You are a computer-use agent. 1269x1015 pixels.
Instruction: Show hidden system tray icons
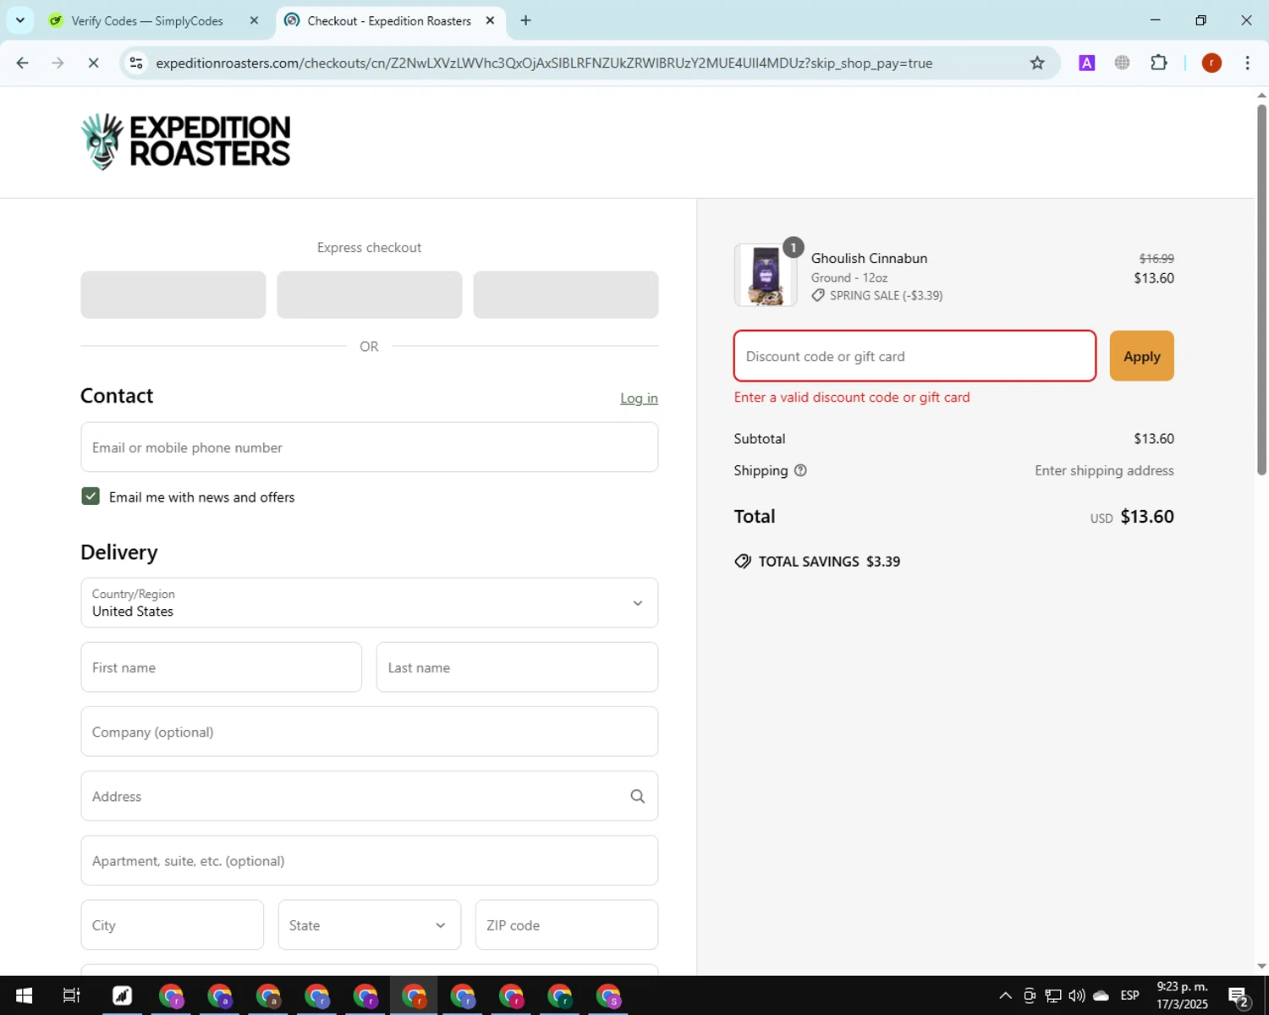pyautogui.click(x=1005, y=996)
